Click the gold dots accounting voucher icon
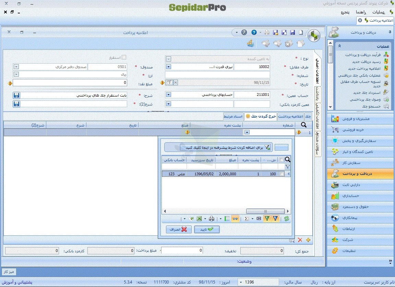The width and height of the screenshot is (395, 287). click(250, 43)
